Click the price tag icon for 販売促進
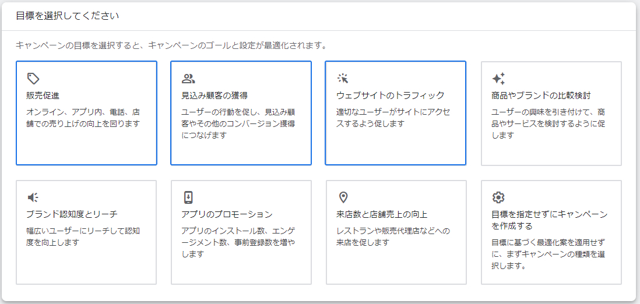 tap(33, 79)
